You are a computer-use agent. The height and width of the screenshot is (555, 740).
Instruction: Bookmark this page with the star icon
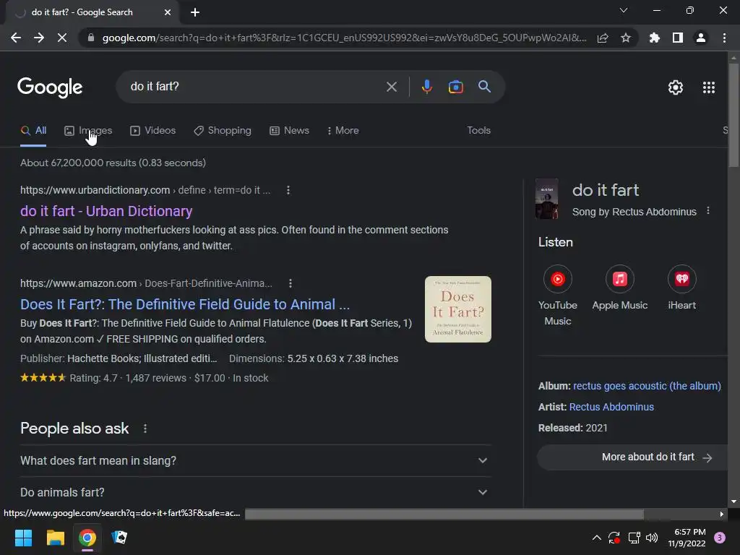pyautogui.click(x=626, y=38)
